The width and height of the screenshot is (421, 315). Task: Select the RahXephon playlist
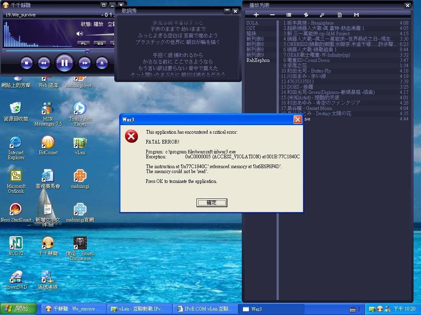[x=258, y=60]
